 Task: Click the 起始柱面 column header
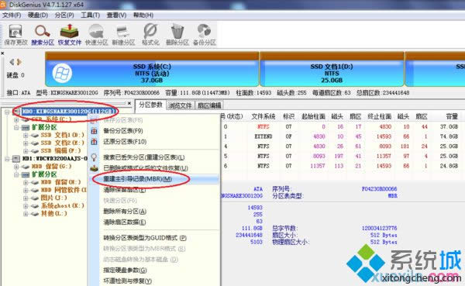tap(313, 116)
